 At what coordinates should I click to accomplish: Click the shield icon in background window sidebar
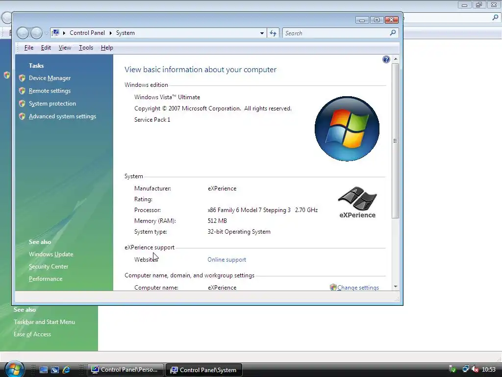pos(6,75)
